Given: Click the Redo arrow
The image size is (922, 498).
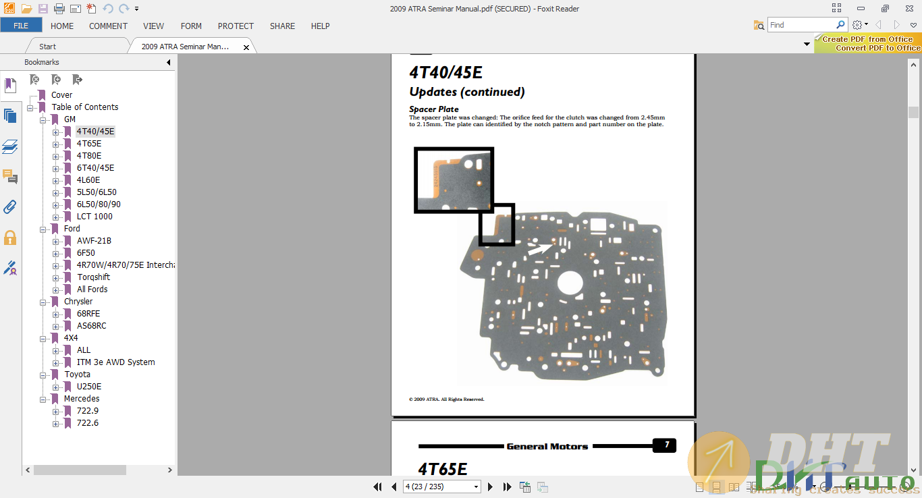Looking at the screenshot, I should [x=124, y=9].
